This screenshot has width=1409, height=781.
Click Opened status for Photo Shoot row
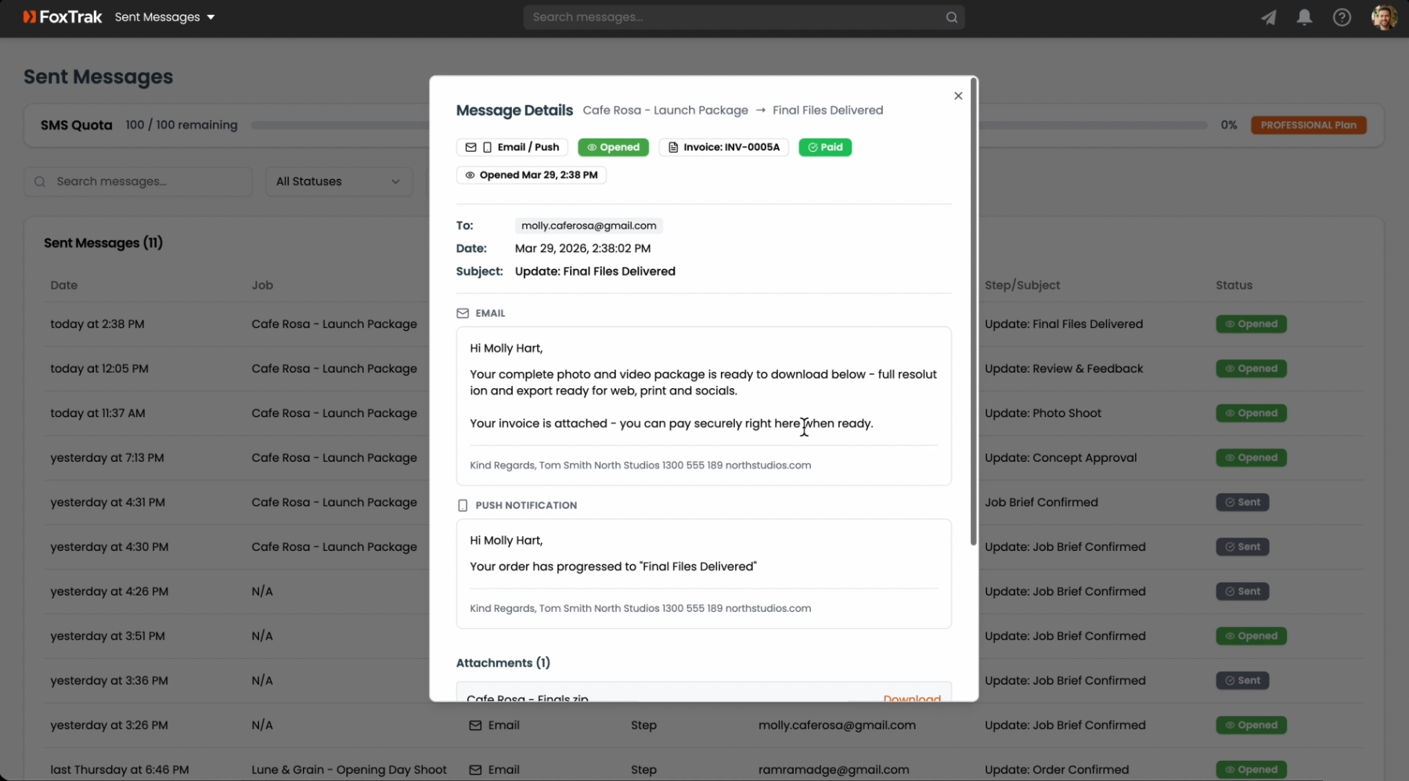click(1251, 413)
